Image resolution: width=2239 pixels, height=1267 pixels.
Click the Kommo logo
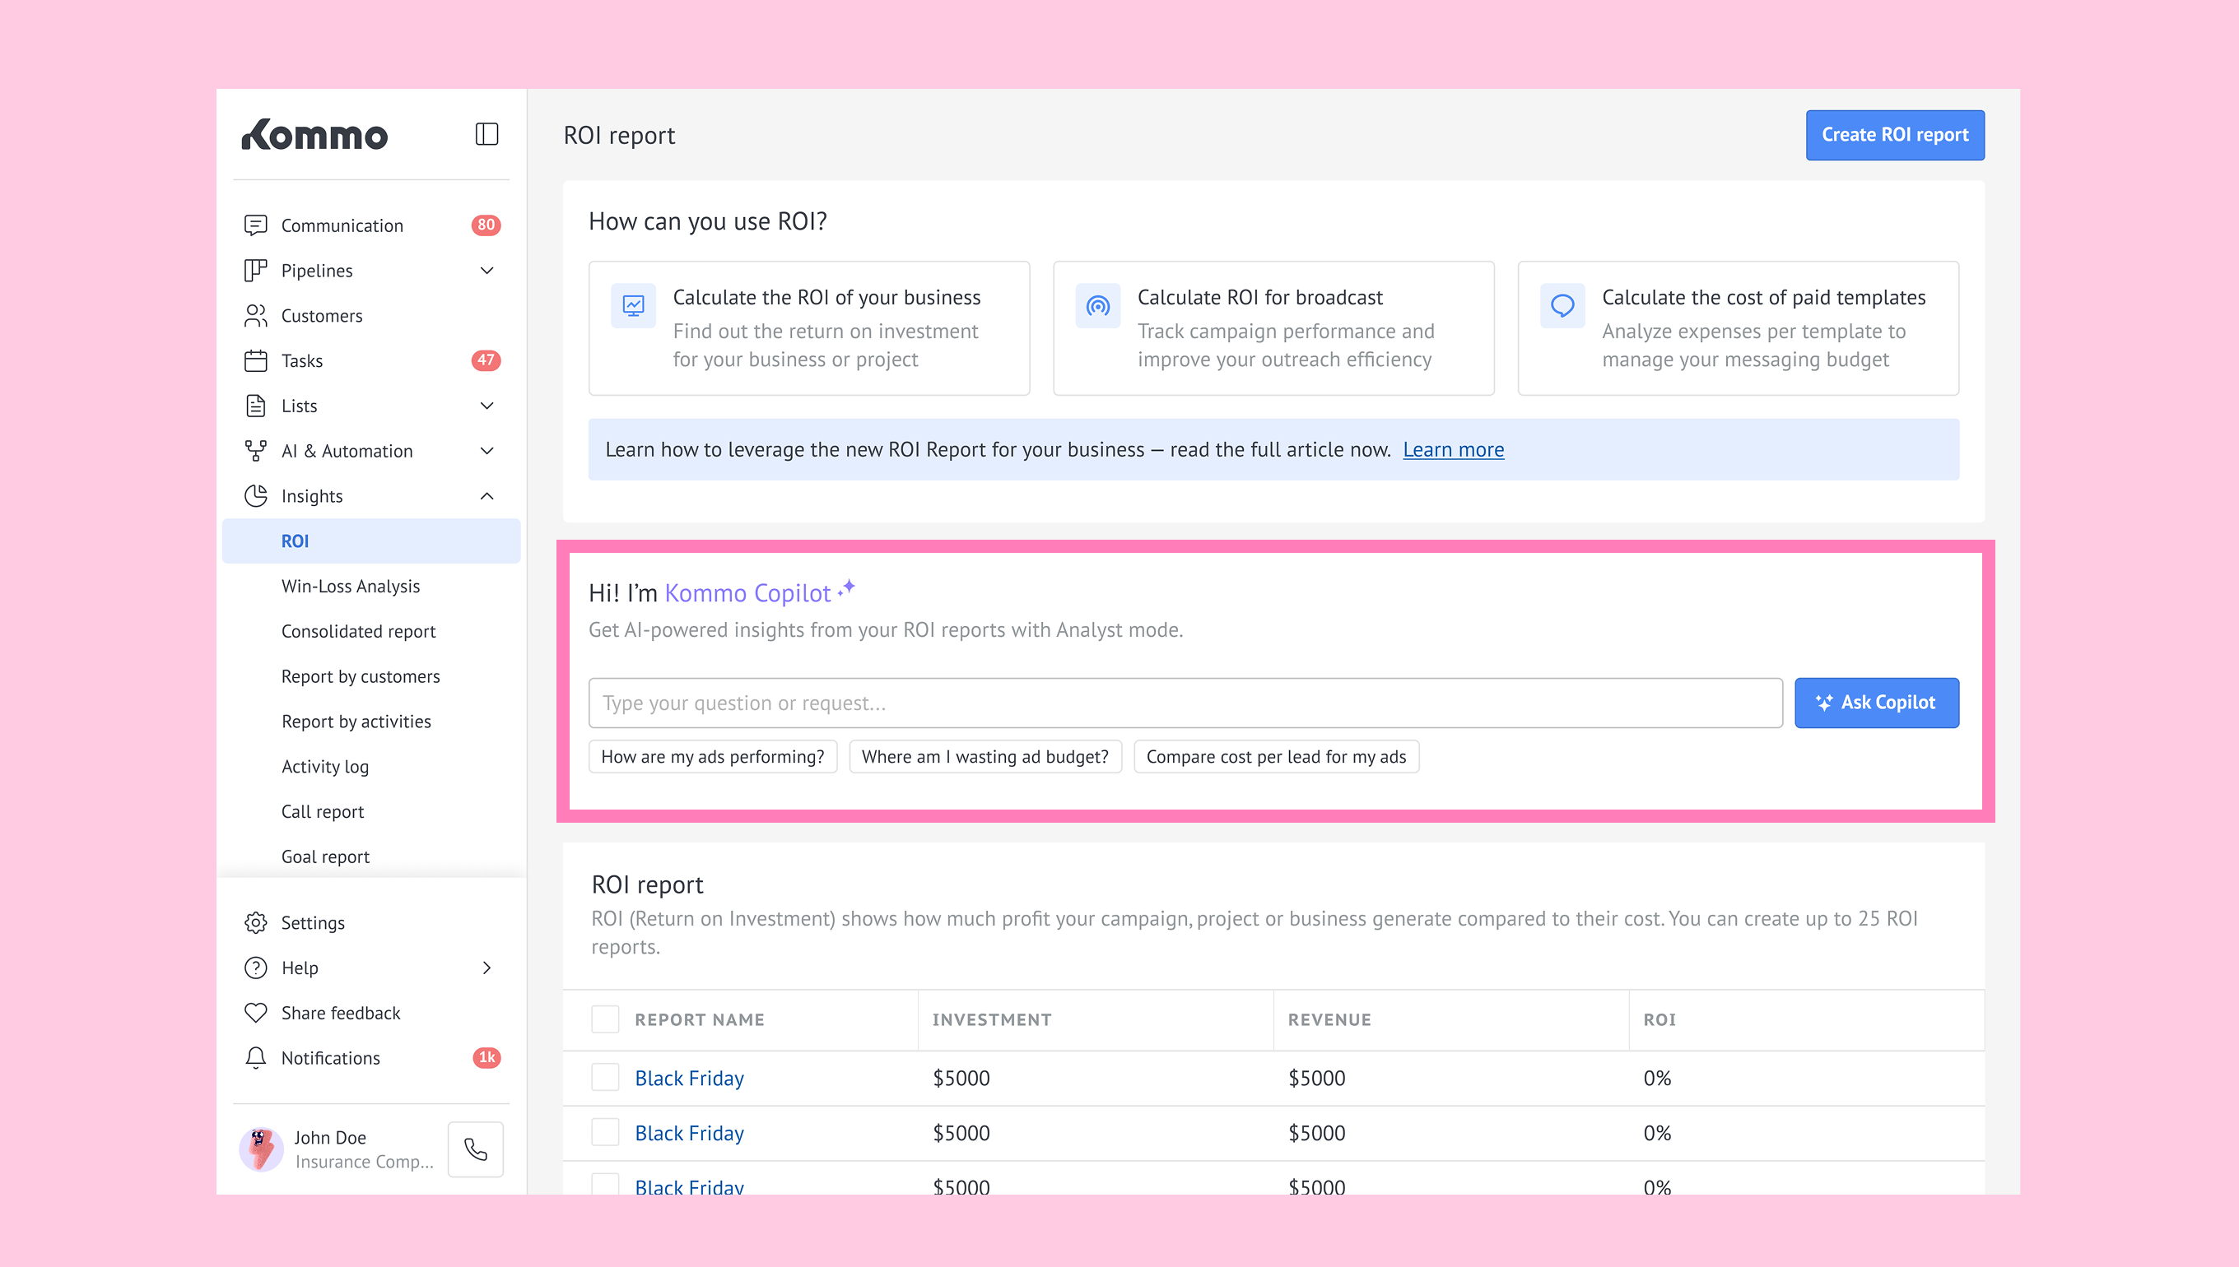[x=314, y=135]
